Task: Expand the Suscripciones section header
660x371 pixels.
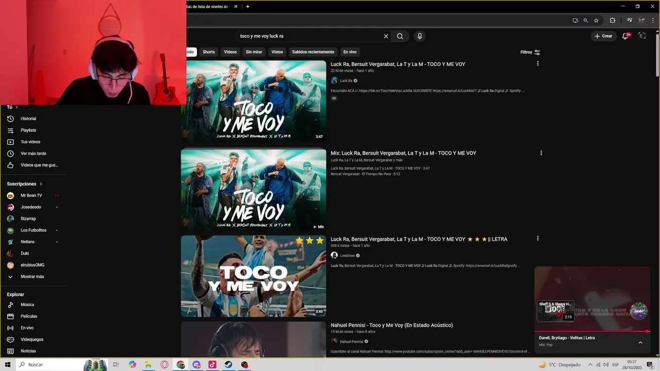Action: (x=24, y=184)
